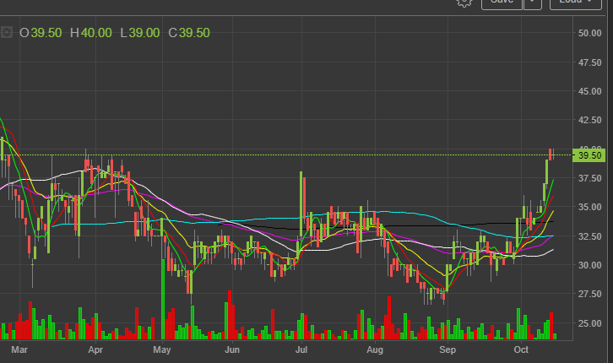Click the Oct label on time axis

coord(521,349)
